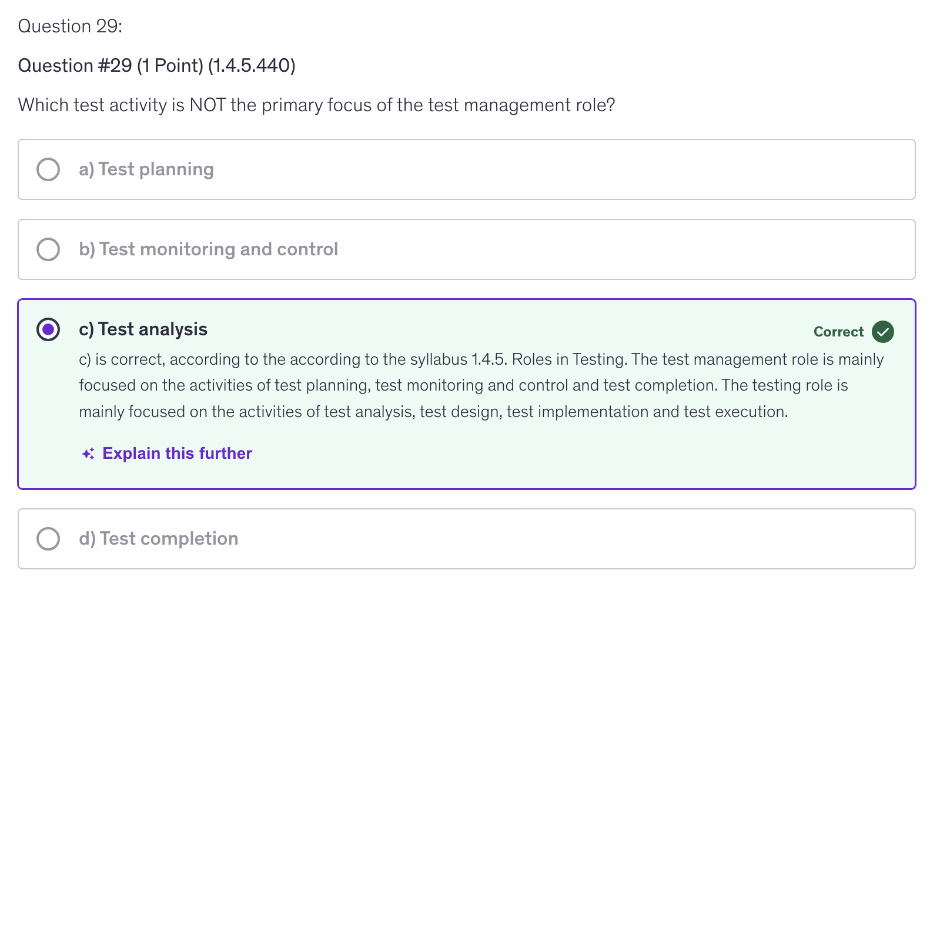Click the "d) Test completion" answer label
The height and width of the screenshot is (947, 930).
[159, 539]
